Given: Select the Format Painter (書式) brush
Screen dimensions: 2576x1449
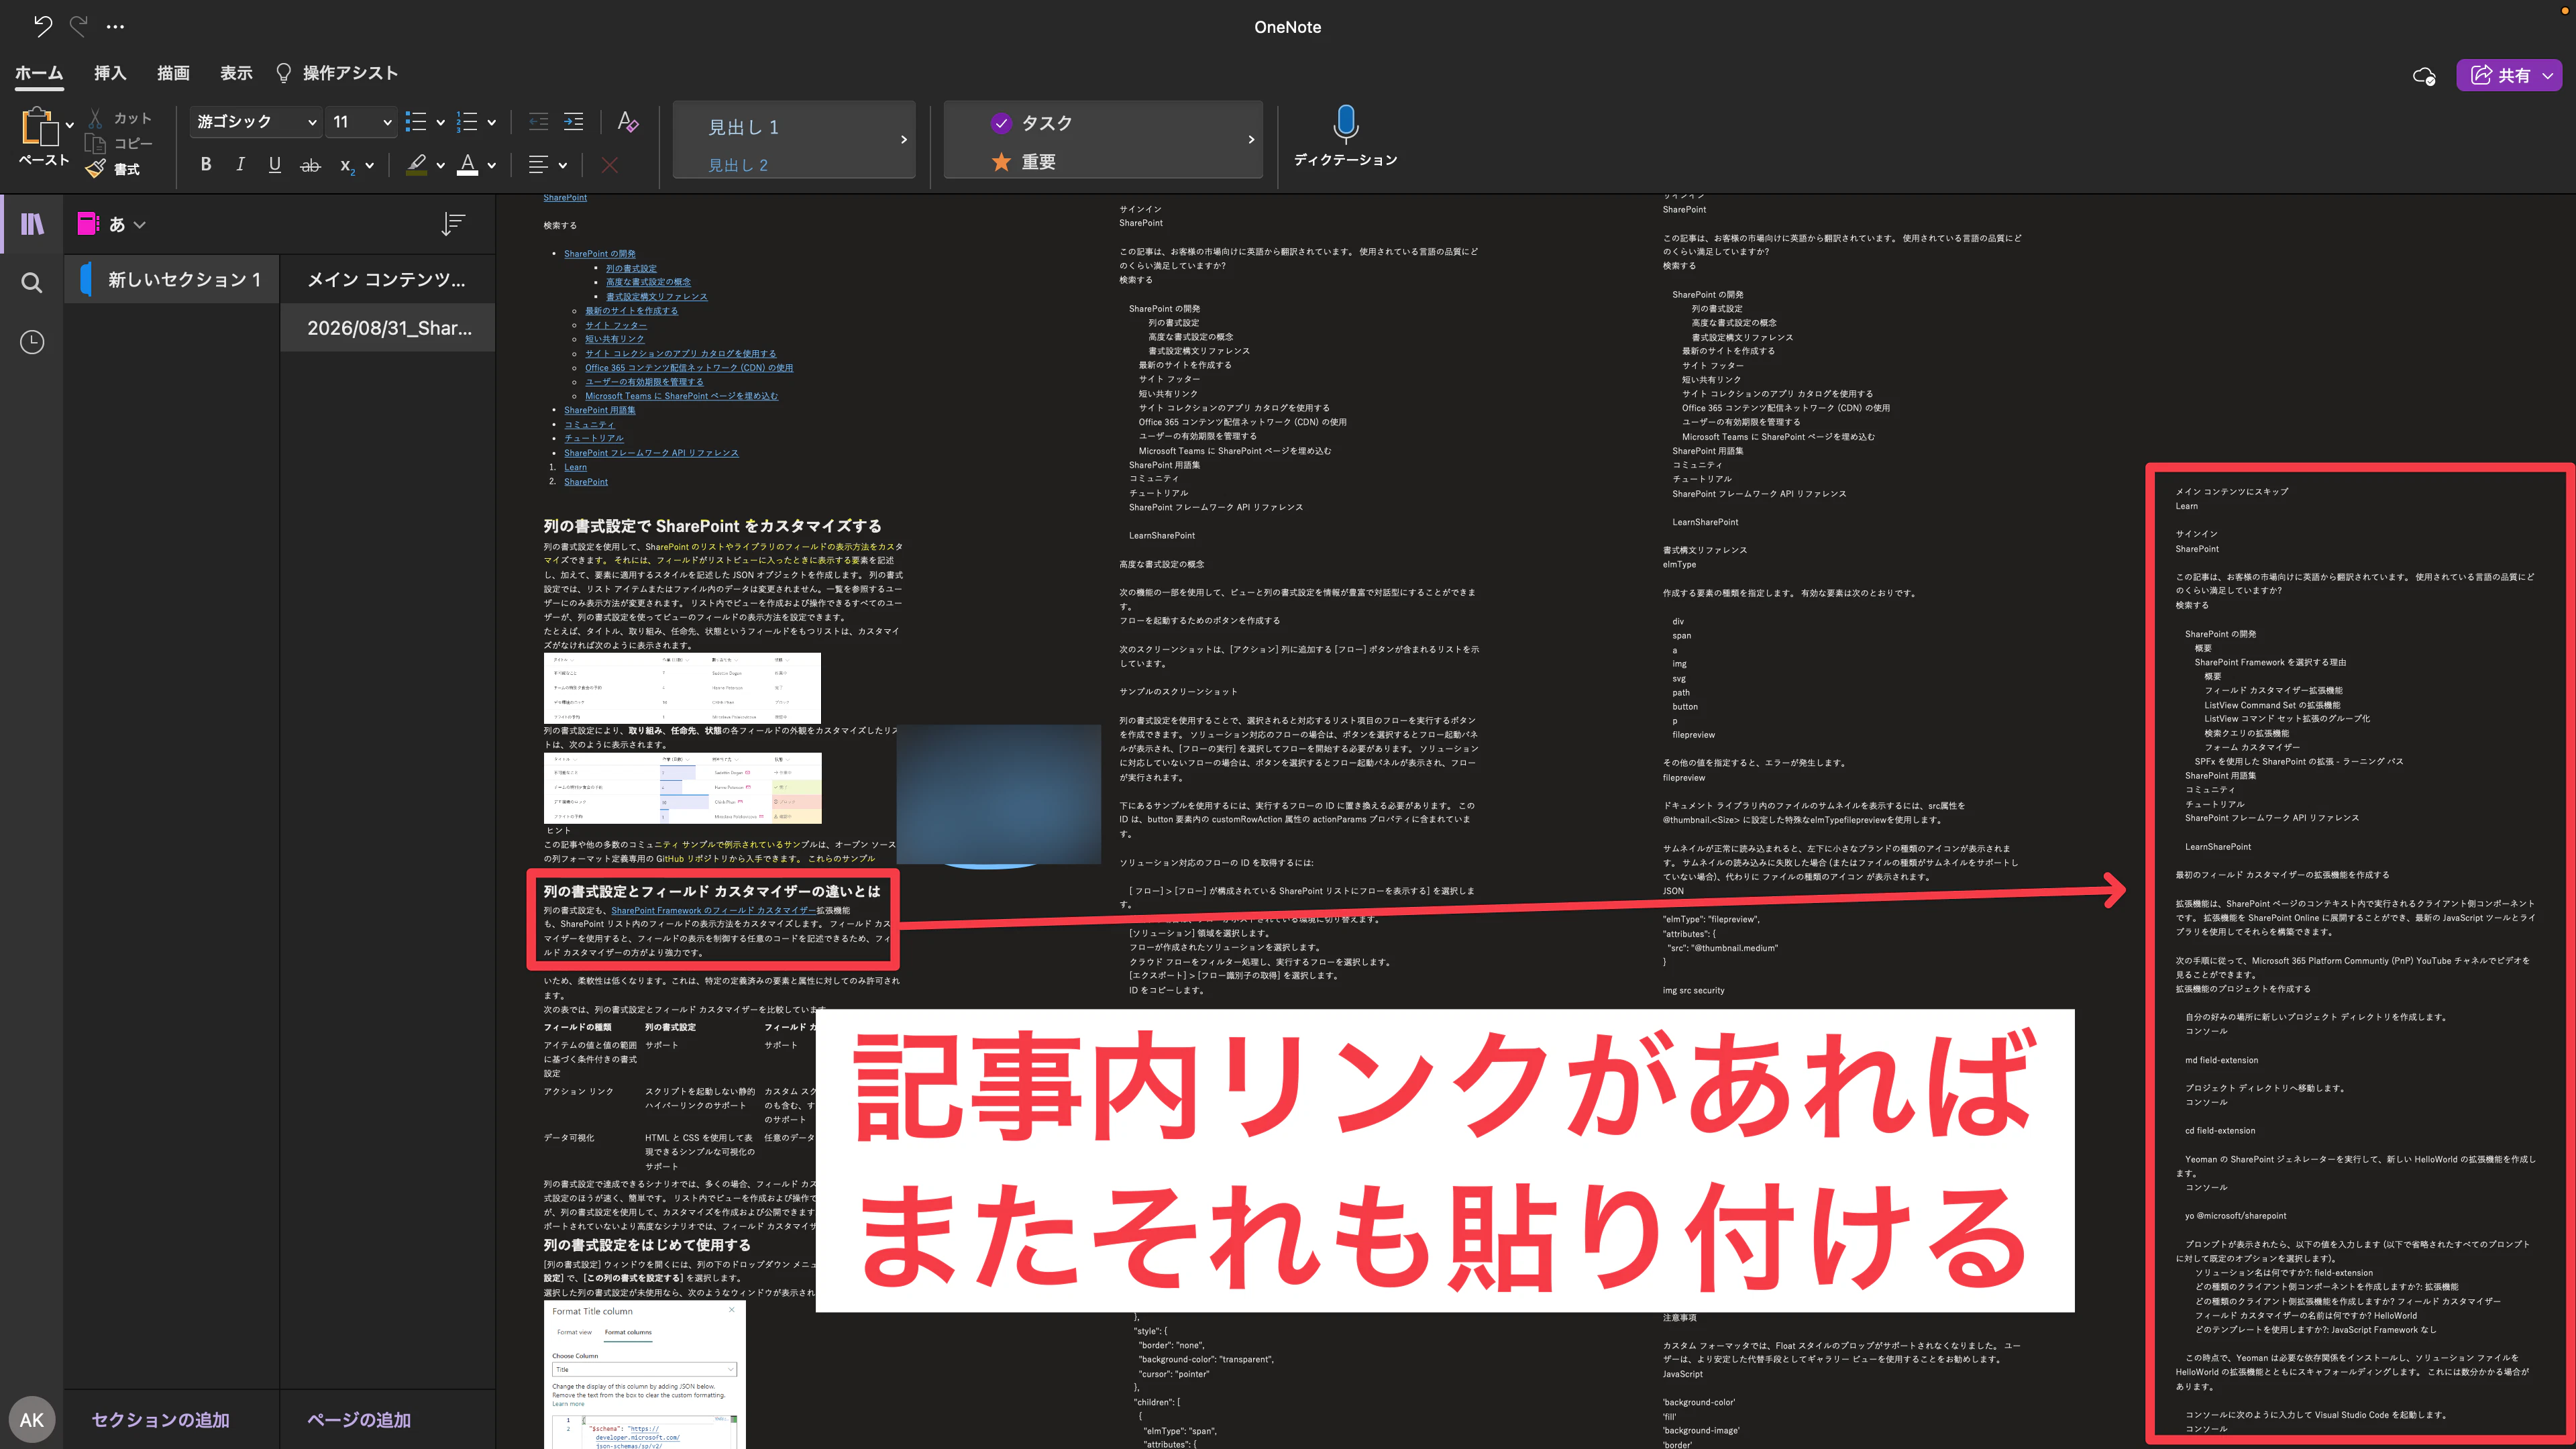Looking at the screenshot, I should click(x=113, y=169).
